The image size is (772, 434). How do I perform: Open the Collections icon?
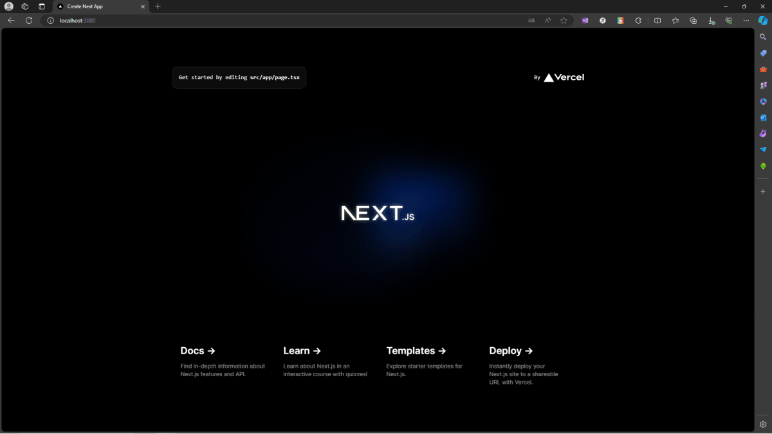pyautogui.click(x=693, y=21)
